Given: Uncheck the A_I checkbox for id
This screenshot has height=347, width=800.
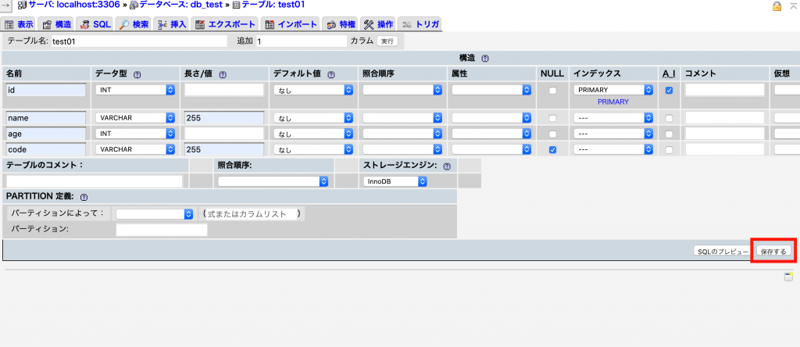Looking at the screenshot, I should (x=669, y=91).
